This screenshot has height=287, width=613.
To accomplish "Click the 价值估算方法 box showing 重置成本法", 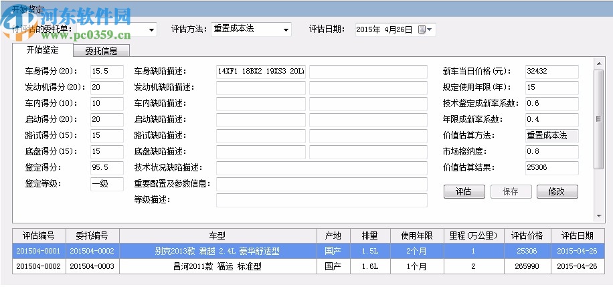I will (551, 136).
